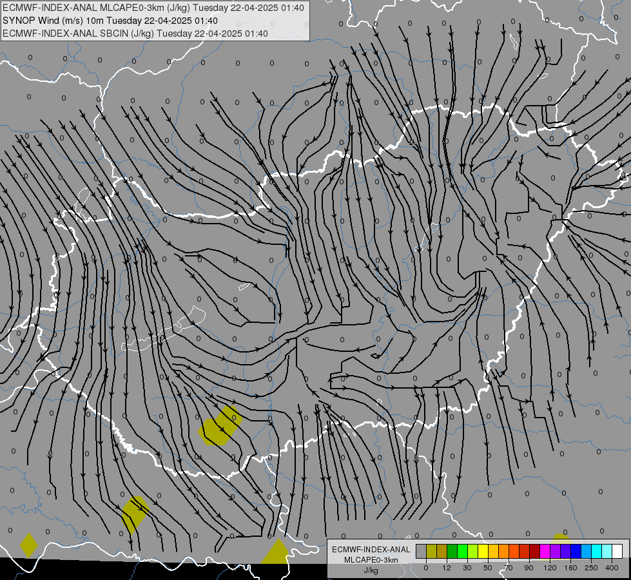
Task: Select the legend tick label 250
Action: coord(591,568)
